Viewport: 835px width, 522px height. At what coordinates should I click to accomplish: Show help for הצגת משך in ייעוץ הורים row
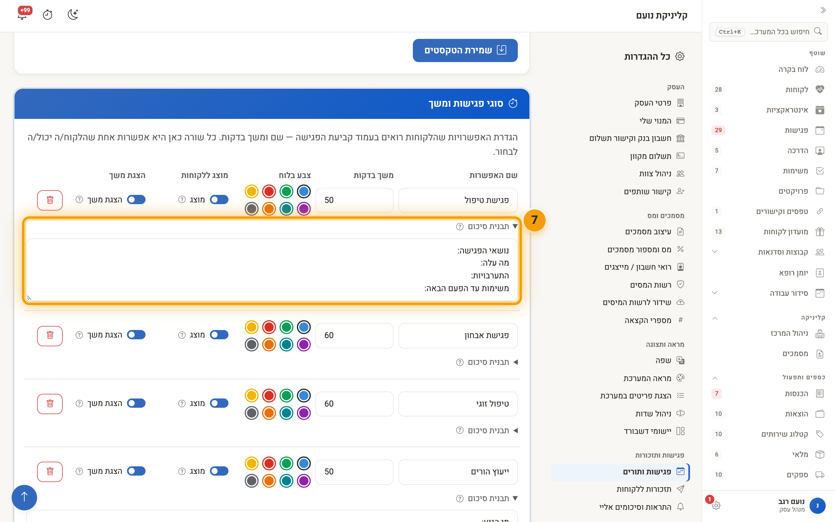point(79,471)
